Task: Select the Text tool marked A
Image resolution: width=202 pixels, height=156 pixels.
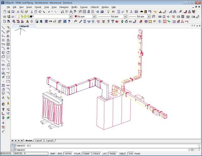Action: 3,98
